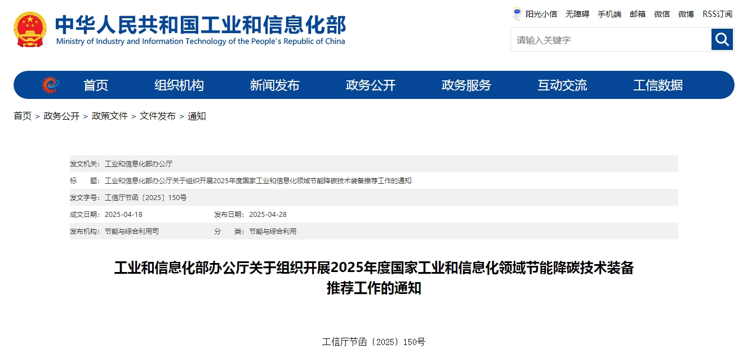Click the RSS订阅 link

pos(718,14)
